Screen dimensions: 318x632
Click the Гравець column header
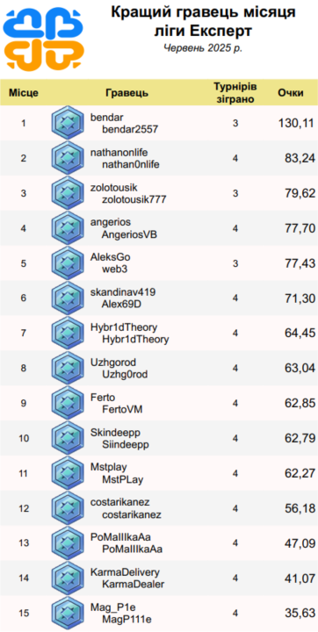[127, 93]
